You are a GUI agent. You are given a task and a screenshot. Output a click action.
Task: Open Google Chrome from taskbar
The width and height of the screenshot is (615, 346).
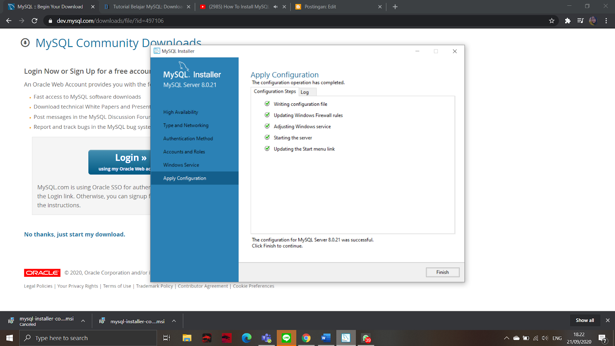click(x=306, y=338)
